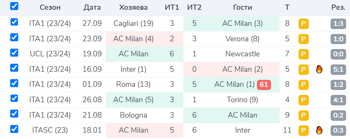Screen dimensions: 350x139
Task: Open the Roma (13) team link
Action: (x=134, y=85)
